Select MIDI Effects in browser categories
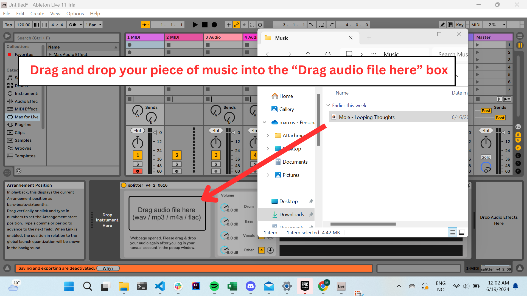527x296 pixels. pyautogui.click(x=23, y=109)
